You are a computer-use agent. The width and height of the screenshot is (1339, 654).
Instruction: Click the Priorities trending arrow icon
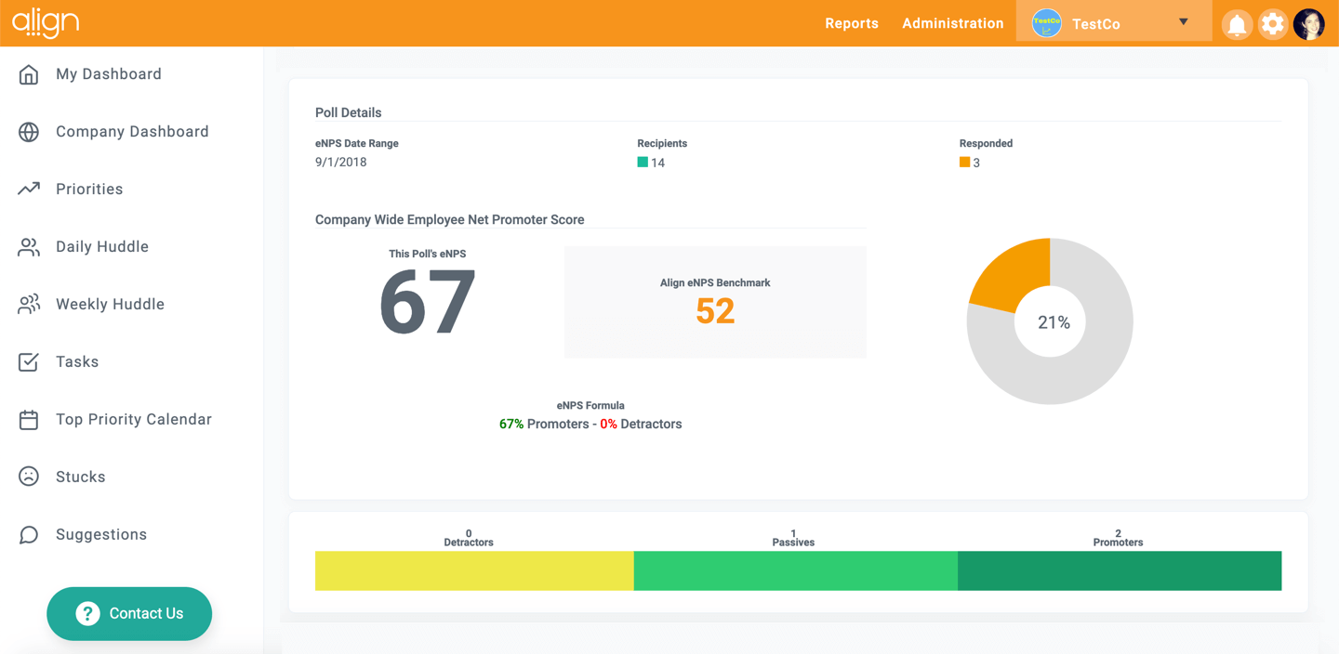[x=29, y=189]
